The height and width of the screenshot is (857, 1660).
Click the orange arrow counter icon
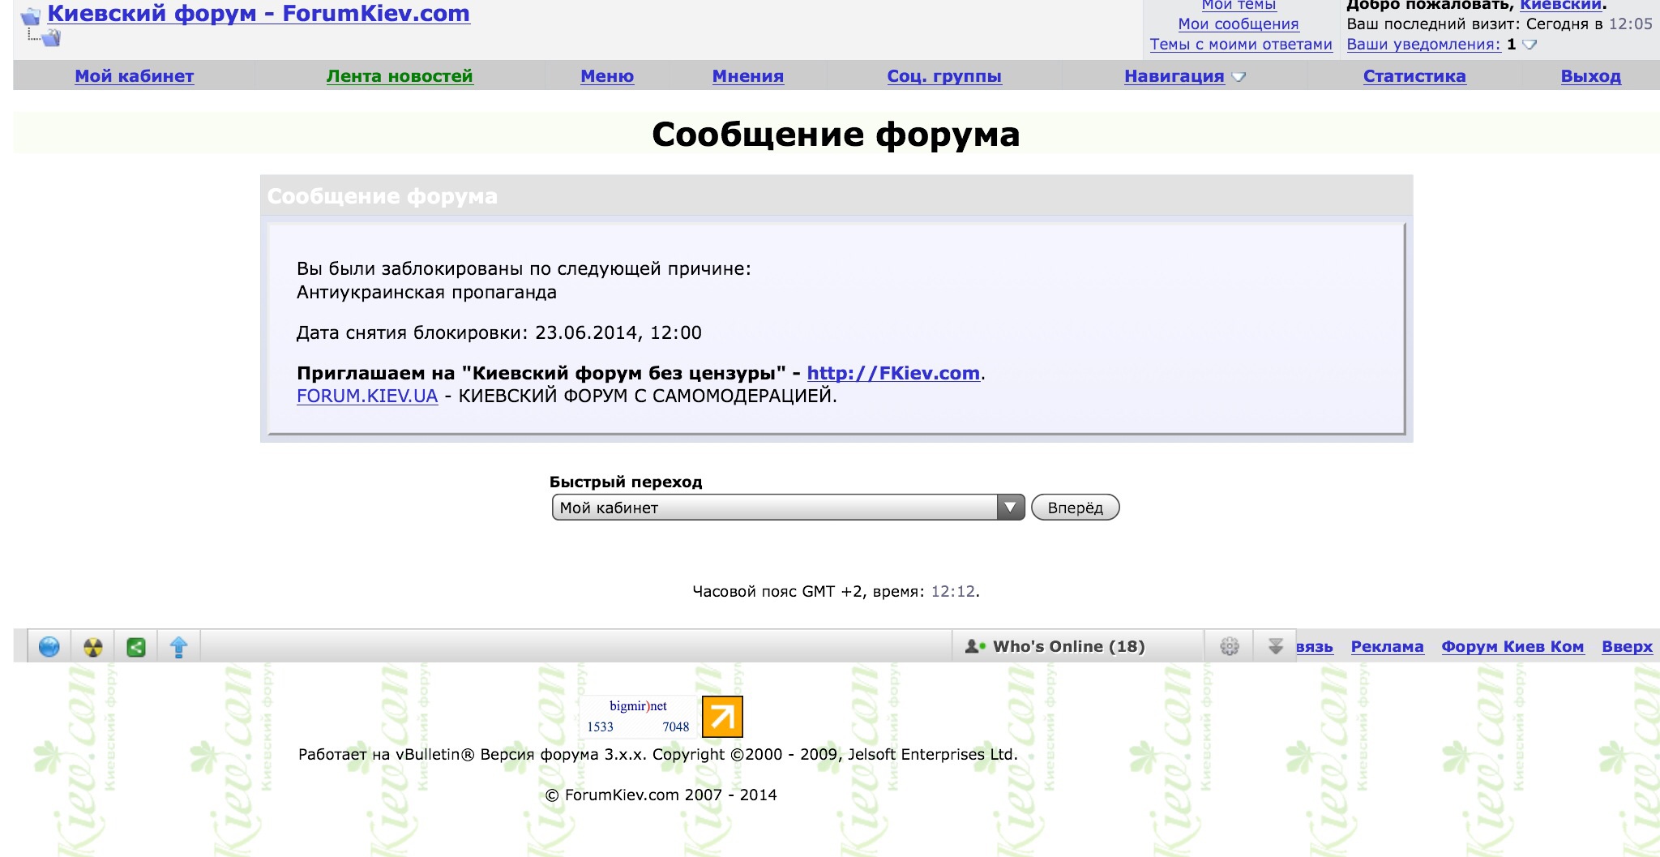(x=722, y=717)
